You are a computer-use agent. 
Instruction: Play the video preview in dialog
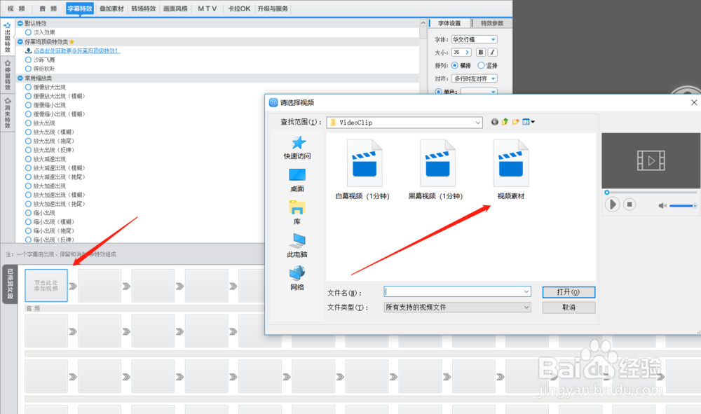[612, 205]
